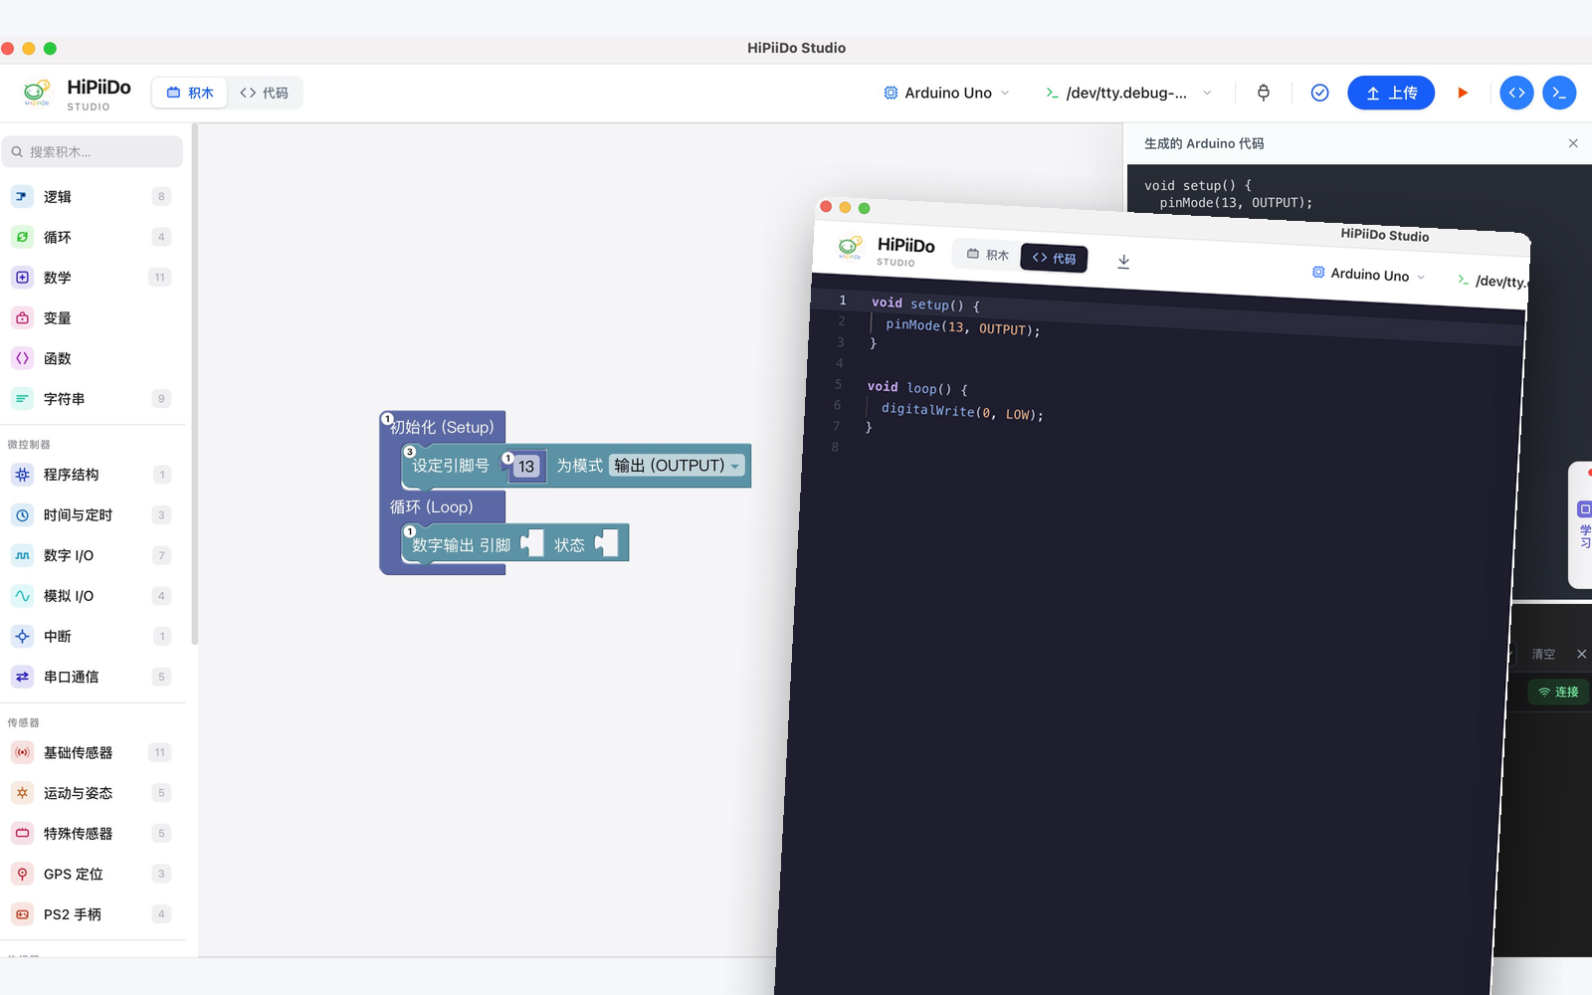Select the 模拟 I/O category icon
The height and width of the screenshot is (995, 1592).
(22, 596)
